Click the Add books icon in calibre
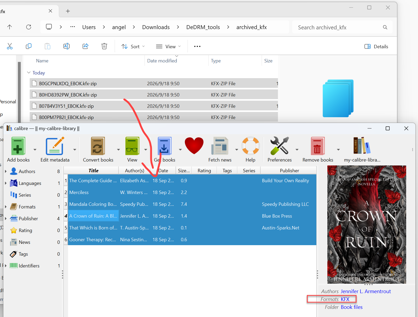 (x=18, y=146)
